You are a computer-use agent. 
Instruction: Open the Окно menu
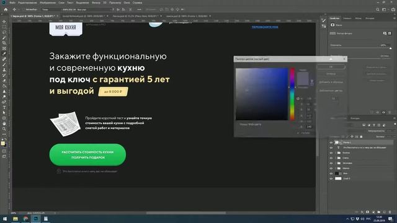click(x=127, y=2)
